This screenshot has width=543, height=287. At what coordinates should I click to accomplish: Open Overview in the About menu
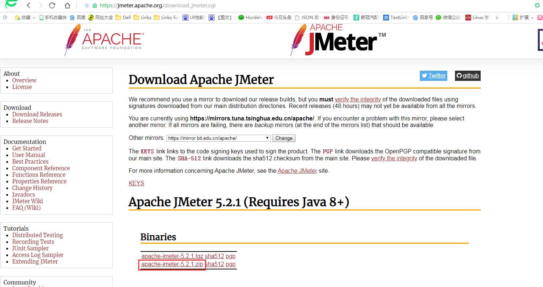pos(24,80)
